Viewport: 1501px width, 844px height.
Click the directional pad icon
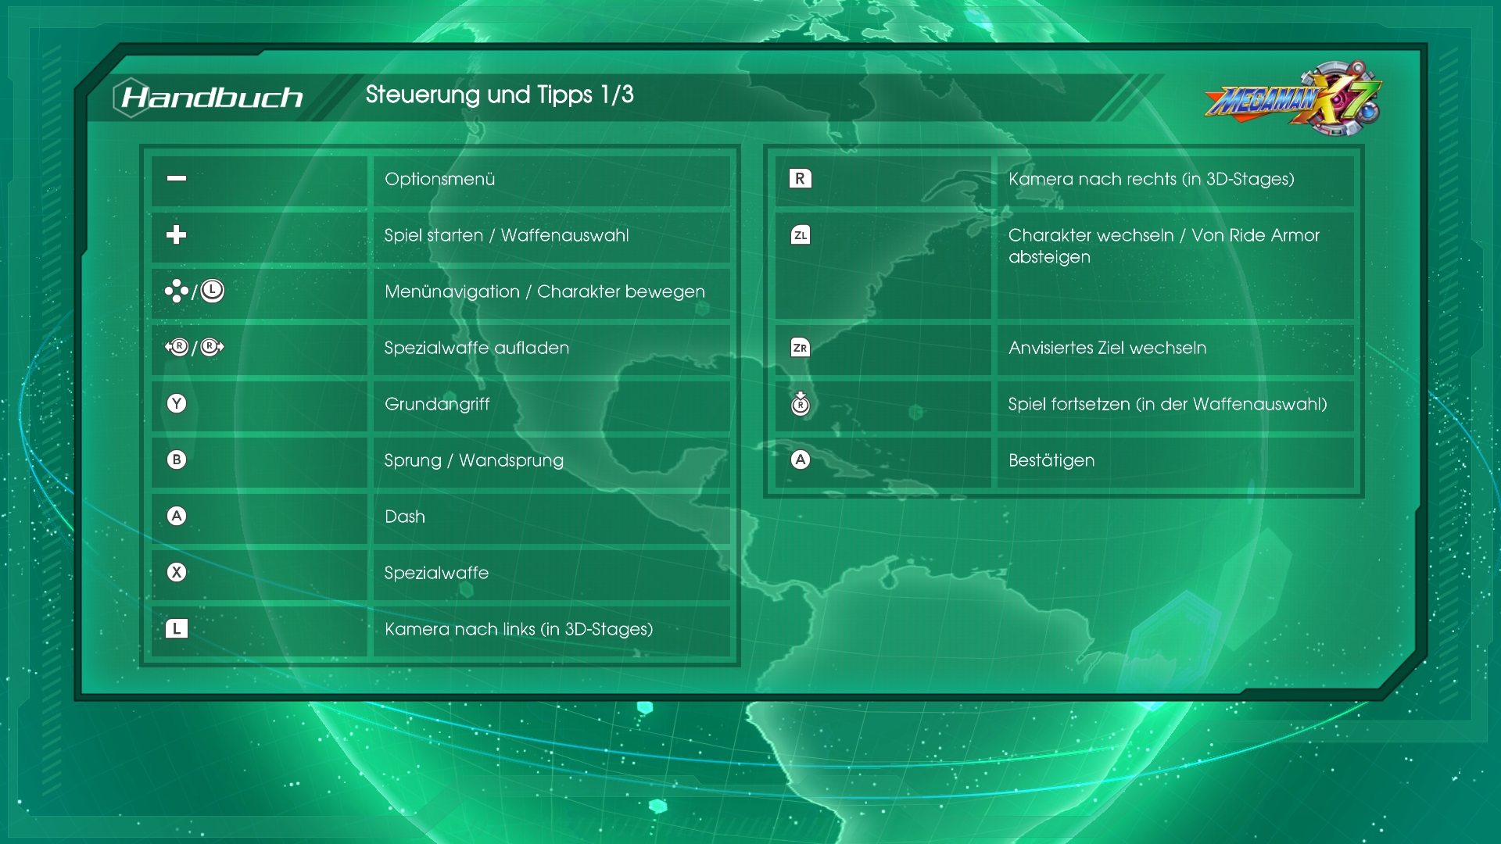tap(176, 291)
